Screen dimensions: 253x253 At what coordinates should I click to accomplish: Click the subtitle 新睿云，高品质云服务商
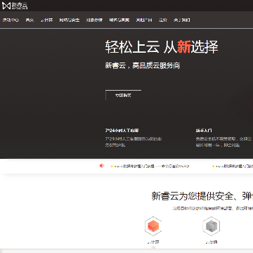tap(143, 65)
